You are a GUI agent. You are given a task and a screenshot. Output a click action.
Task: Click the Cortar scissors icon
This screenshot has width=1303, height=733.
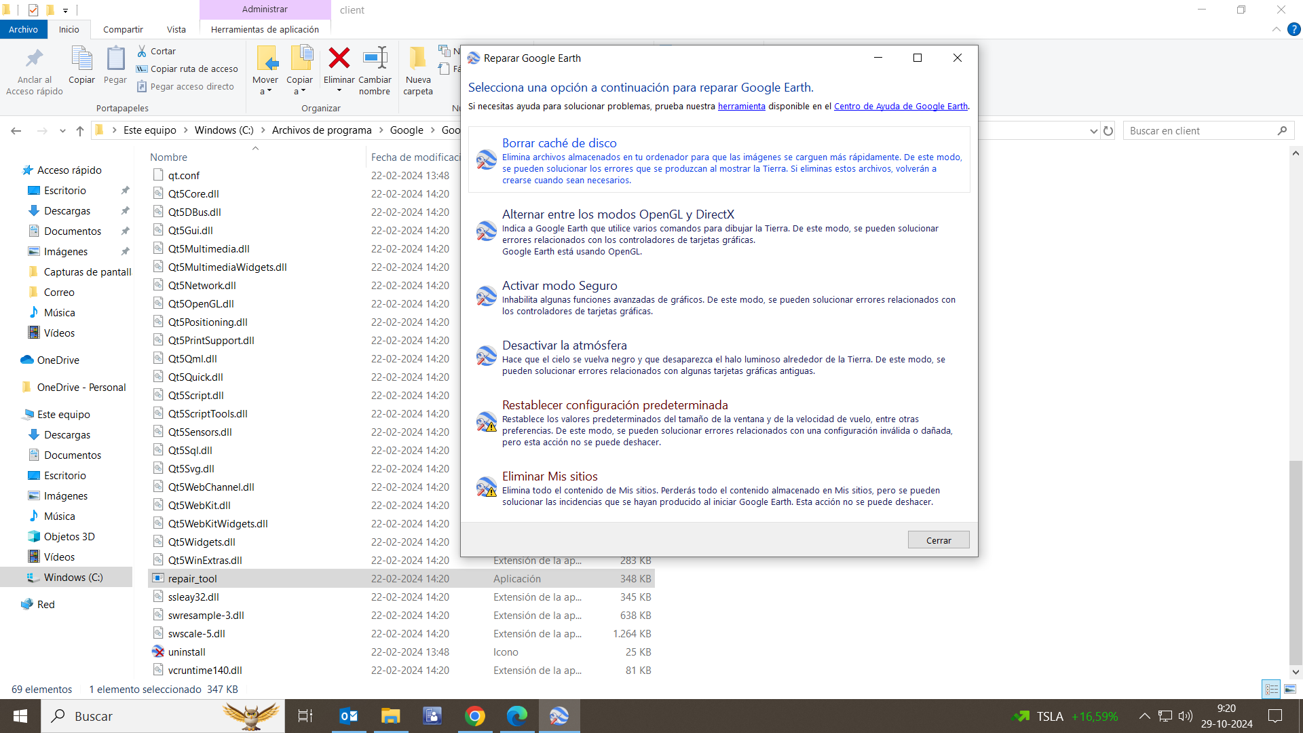point(142,51)
